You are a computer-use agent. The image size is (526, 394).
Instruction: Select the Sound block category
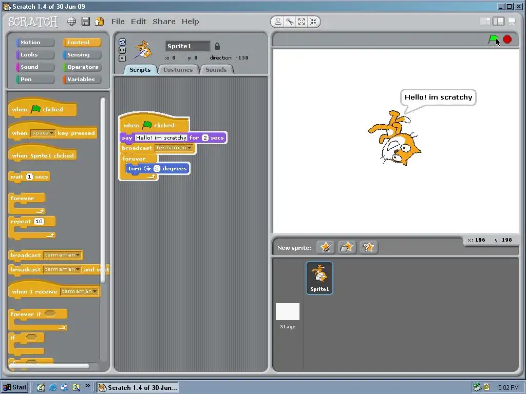(x=35, y=67)
